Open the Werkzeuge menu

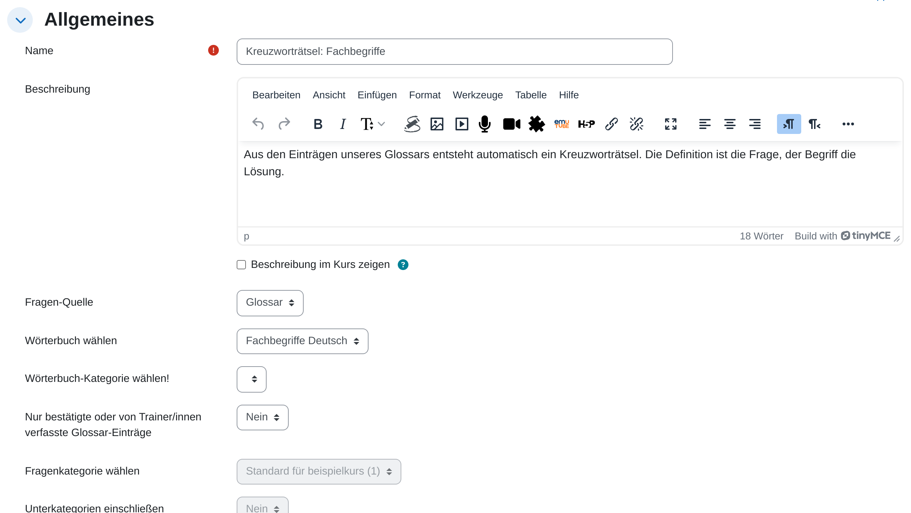pos(478,95)
